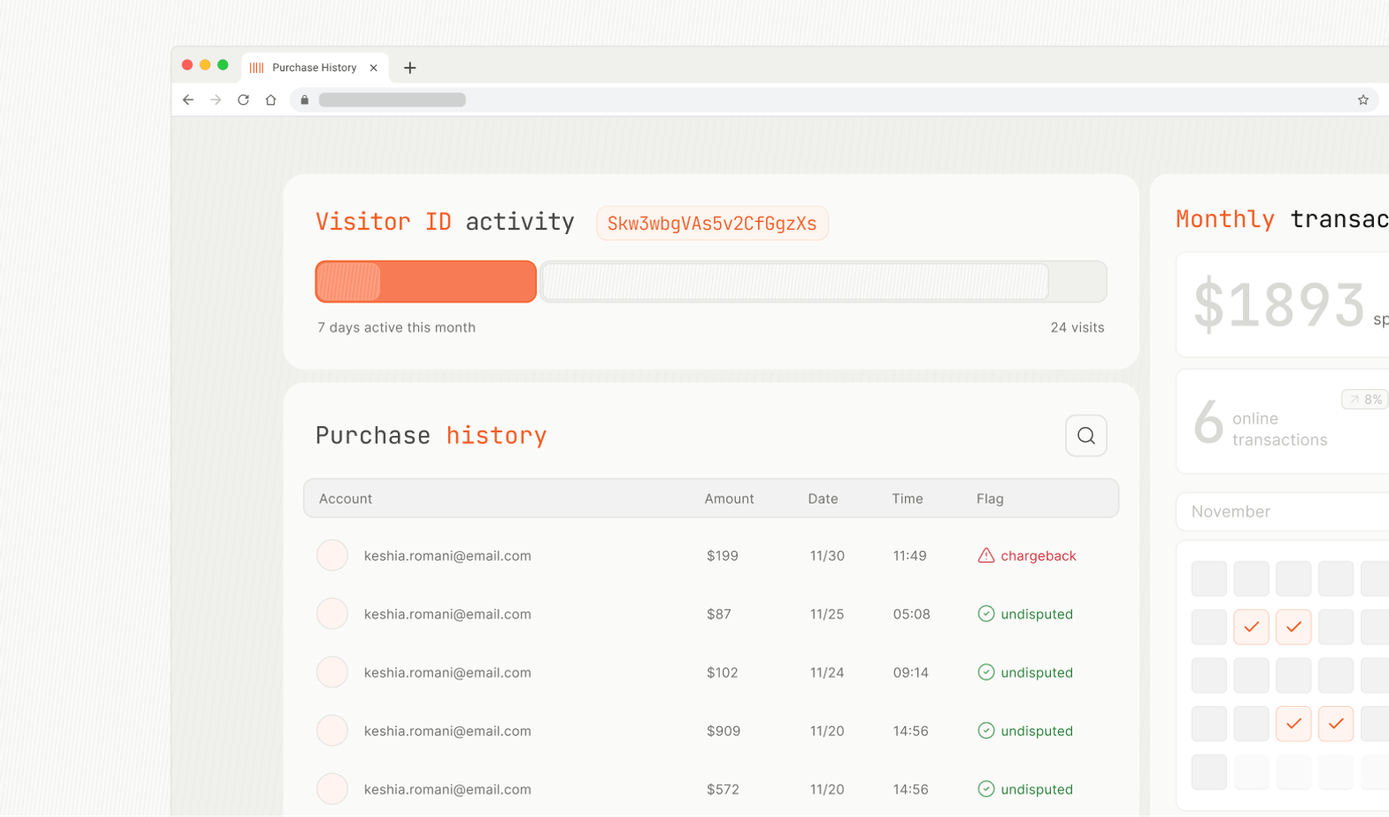Close the Purchase History tab
The height and width of the screenshot is (817, 1389).
(373, 68)
